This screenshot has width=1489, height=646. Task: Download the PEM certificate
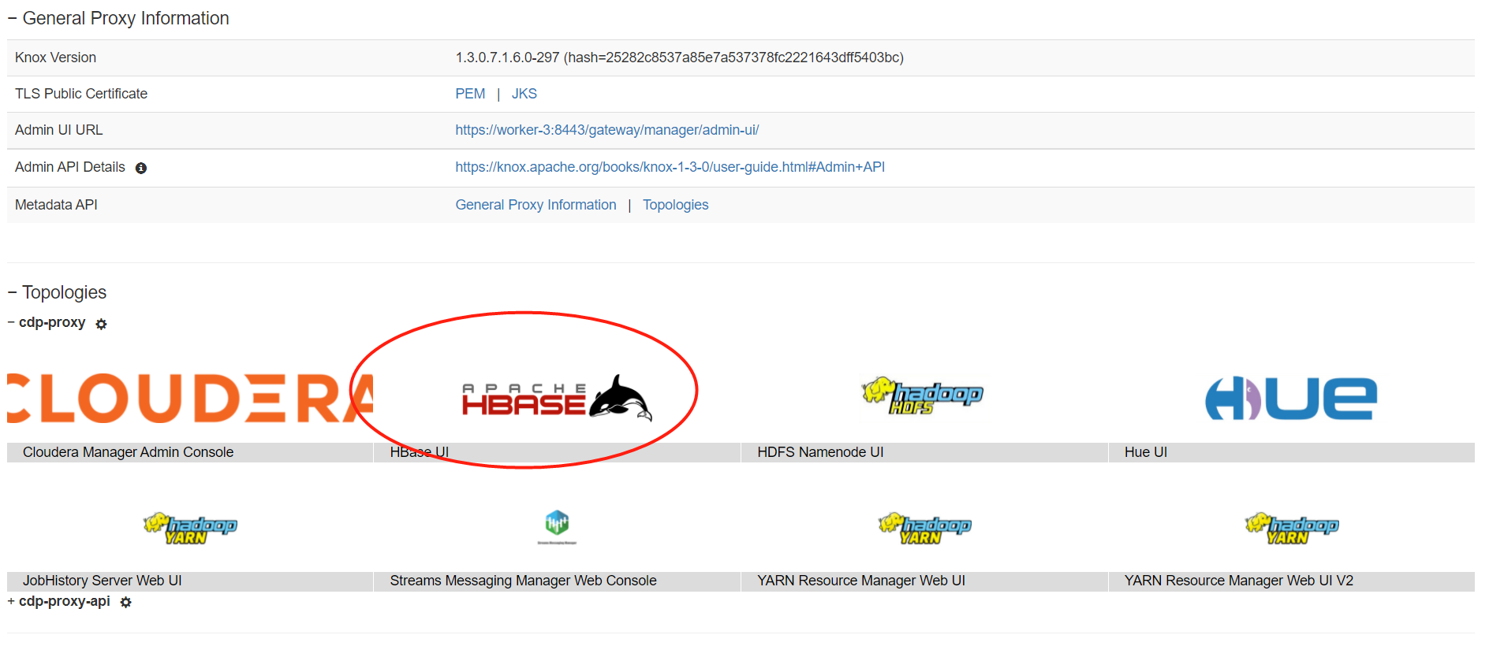pos(470,94)
